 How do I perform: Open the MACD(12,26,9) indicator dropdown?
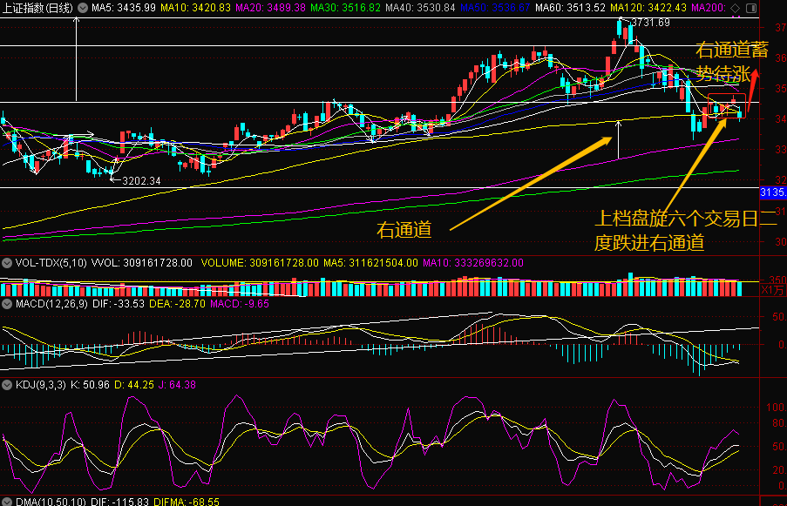coord(7,304)
